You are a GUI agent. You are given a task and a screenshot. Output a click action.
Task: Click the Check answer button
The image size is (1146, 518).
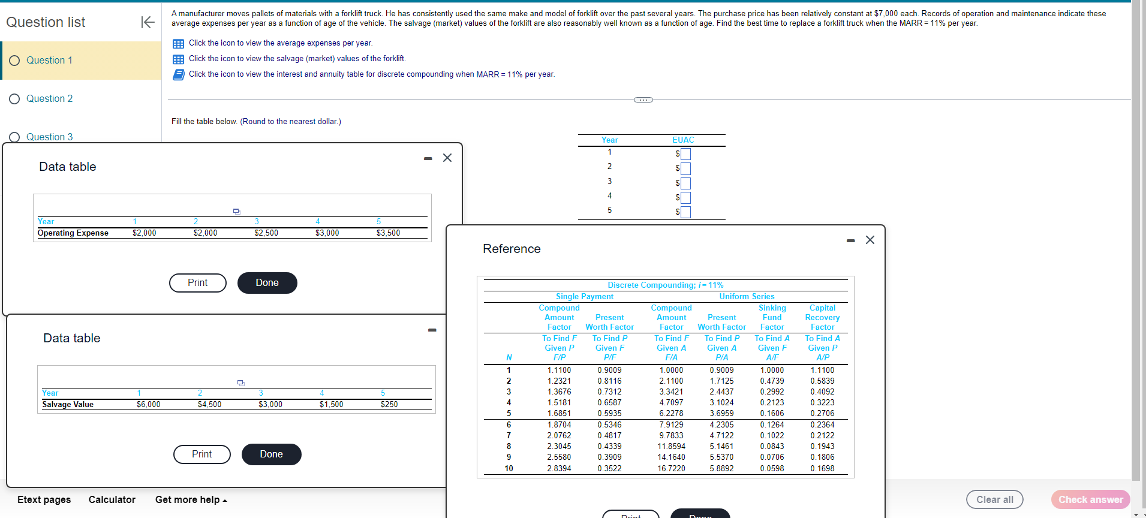tap(1091, 499)
